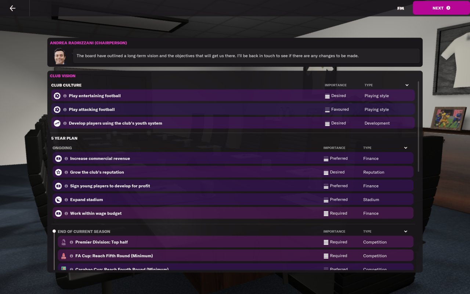This screenshot has width=470, height=294.
Task: Click the youth system development icon
Action: pos(57,123)
